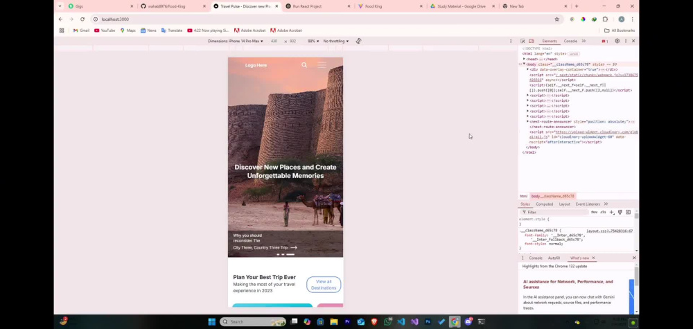
Task: Open the Dimensions iPhone 14 Pro Max dropdown
Action: click(x=236, y=41)
